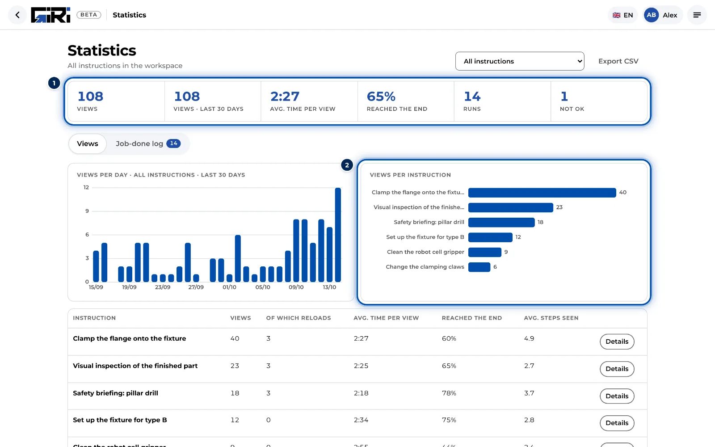Click the back arrow icon
Image resolution: width=715 pixels, height=447 pixels.
pos(17,15)
